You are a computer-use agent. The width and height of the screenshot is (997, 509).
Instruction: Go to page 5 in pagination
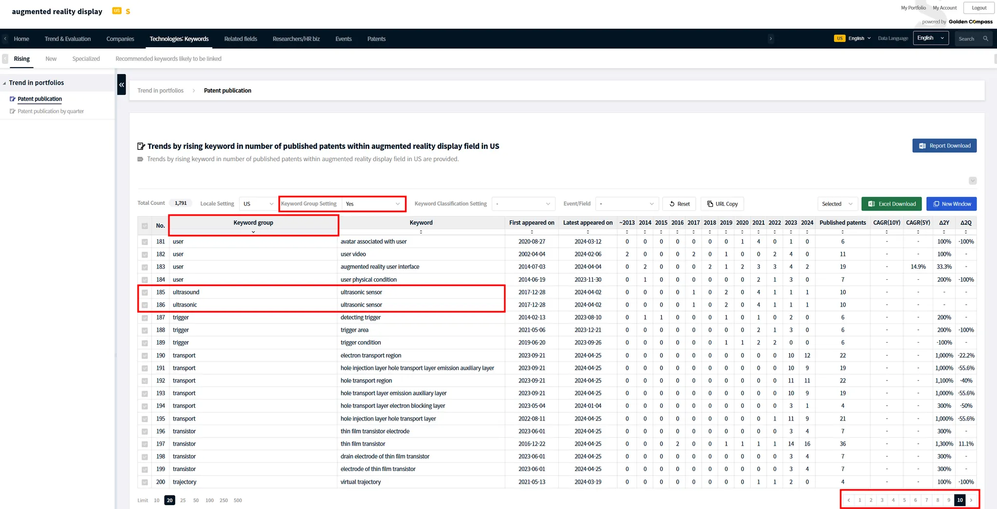904,500
